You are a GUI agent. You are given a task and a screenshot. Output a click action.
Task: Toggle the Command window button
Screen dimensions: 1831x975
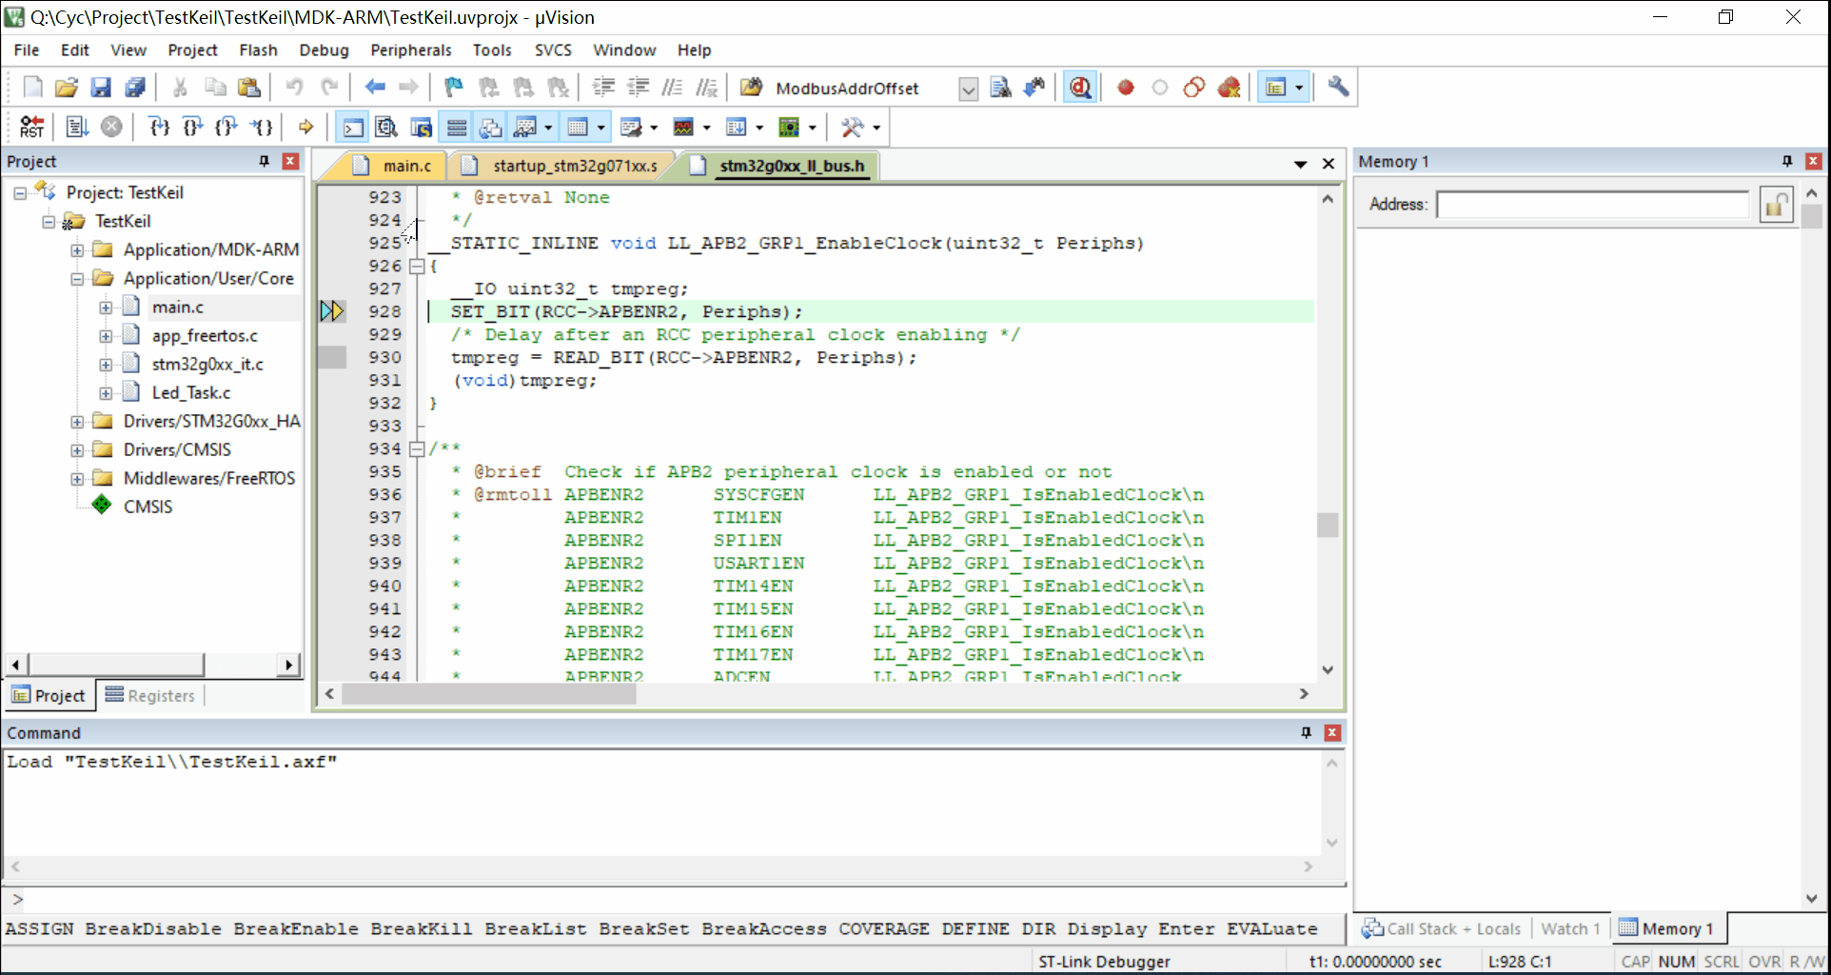352,127
